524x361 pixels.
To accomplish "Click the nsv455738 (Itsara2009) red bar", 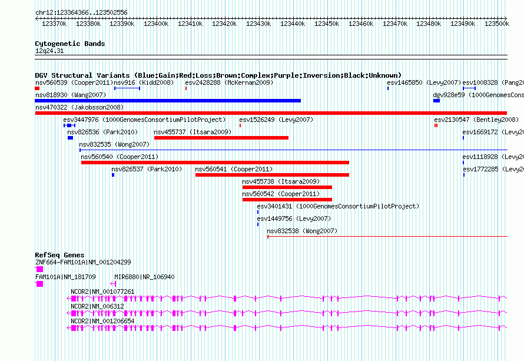I will (287, 187).
